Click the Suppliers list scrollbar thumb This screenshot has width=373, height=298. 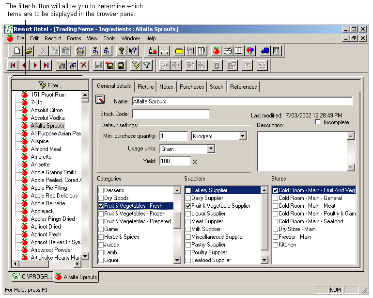tap(264, 222)
